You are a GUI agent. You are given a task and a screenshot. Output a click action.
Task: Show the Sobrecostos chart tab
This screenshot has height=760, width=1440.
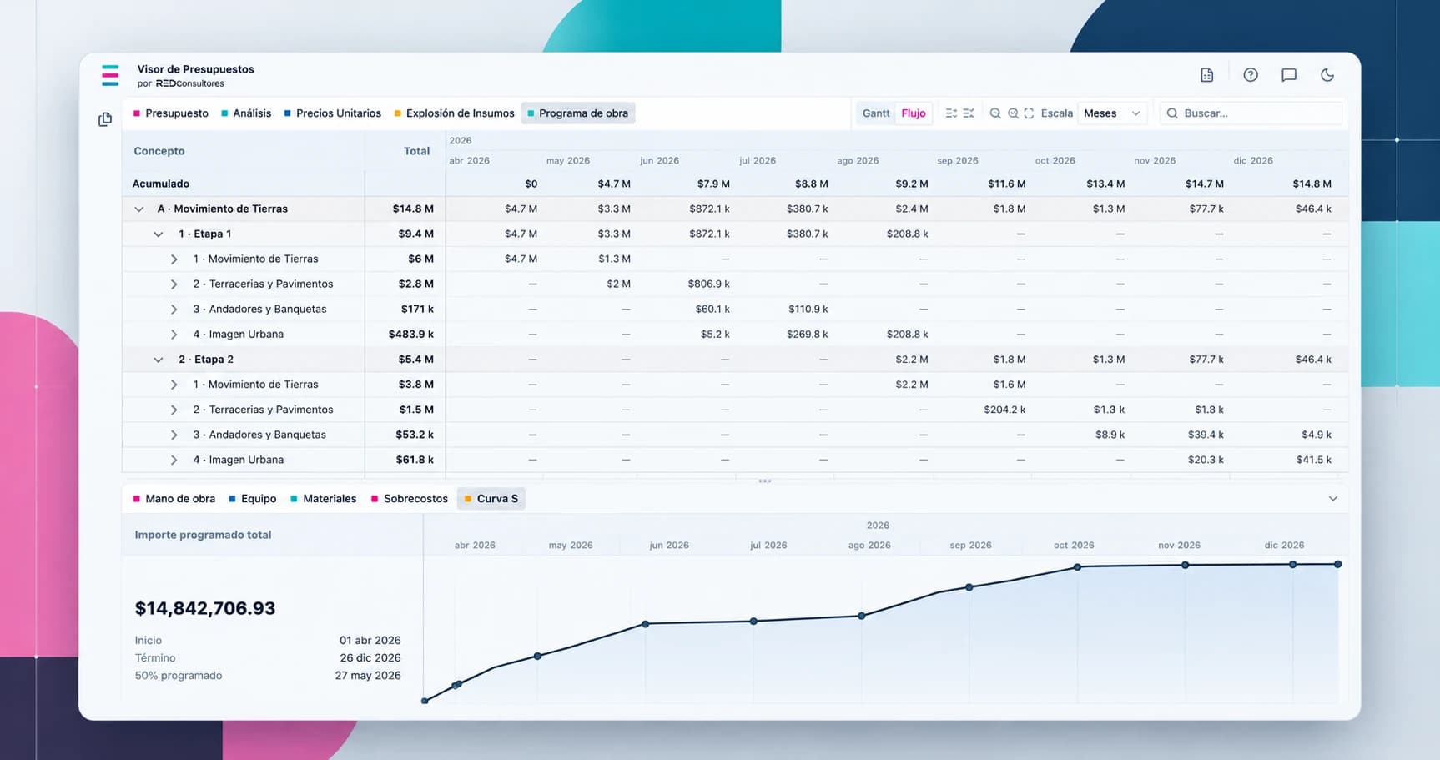tap(409, 499)
